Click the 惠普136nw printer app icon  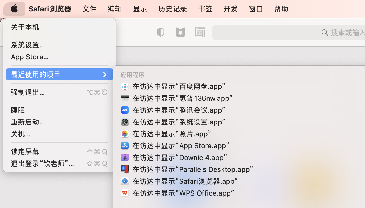pos(125,98)
